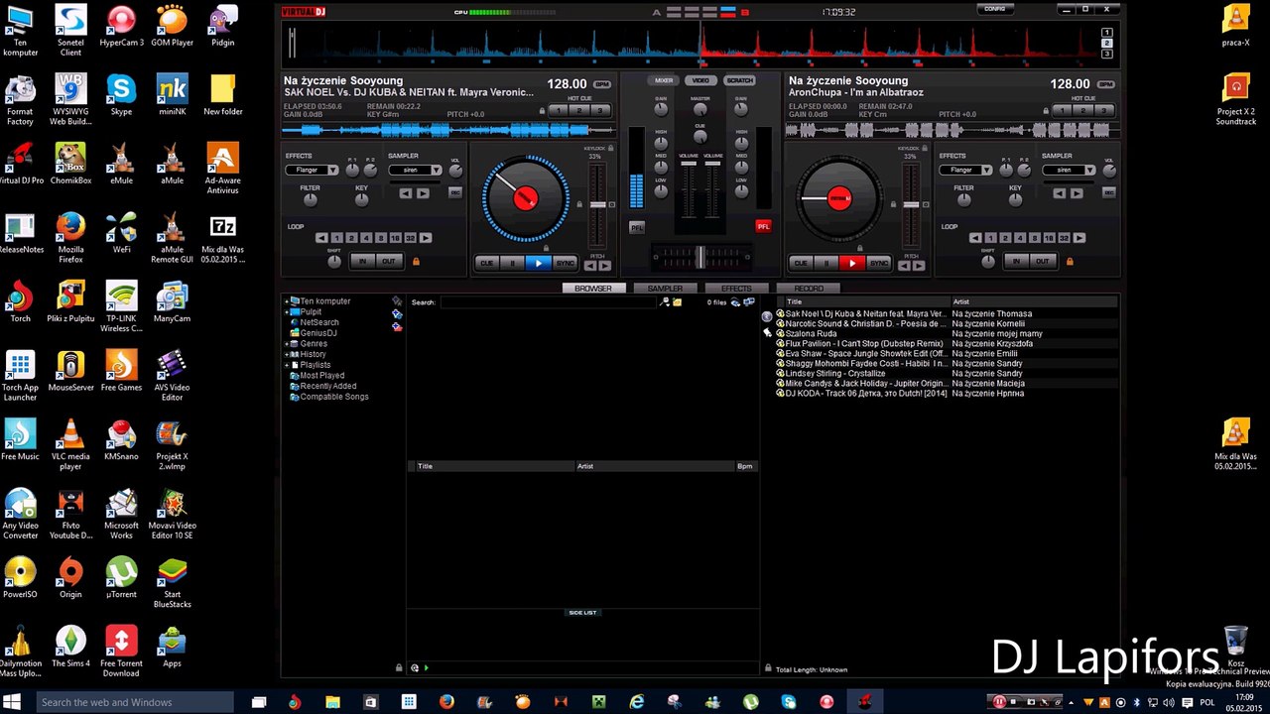Toggle the left deck PFL button

pos(637,227)
